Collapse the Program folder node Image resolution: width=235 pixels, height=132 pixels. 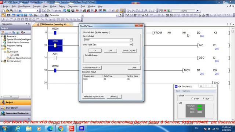(x=5, y=52)
